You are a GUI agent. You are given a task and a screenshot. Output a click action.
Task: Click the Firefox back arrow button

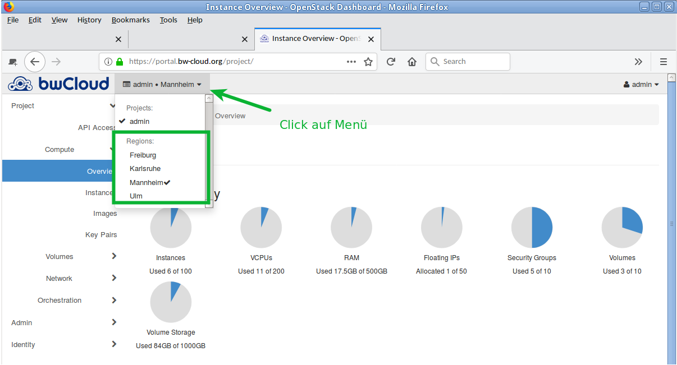coord(35,62)
